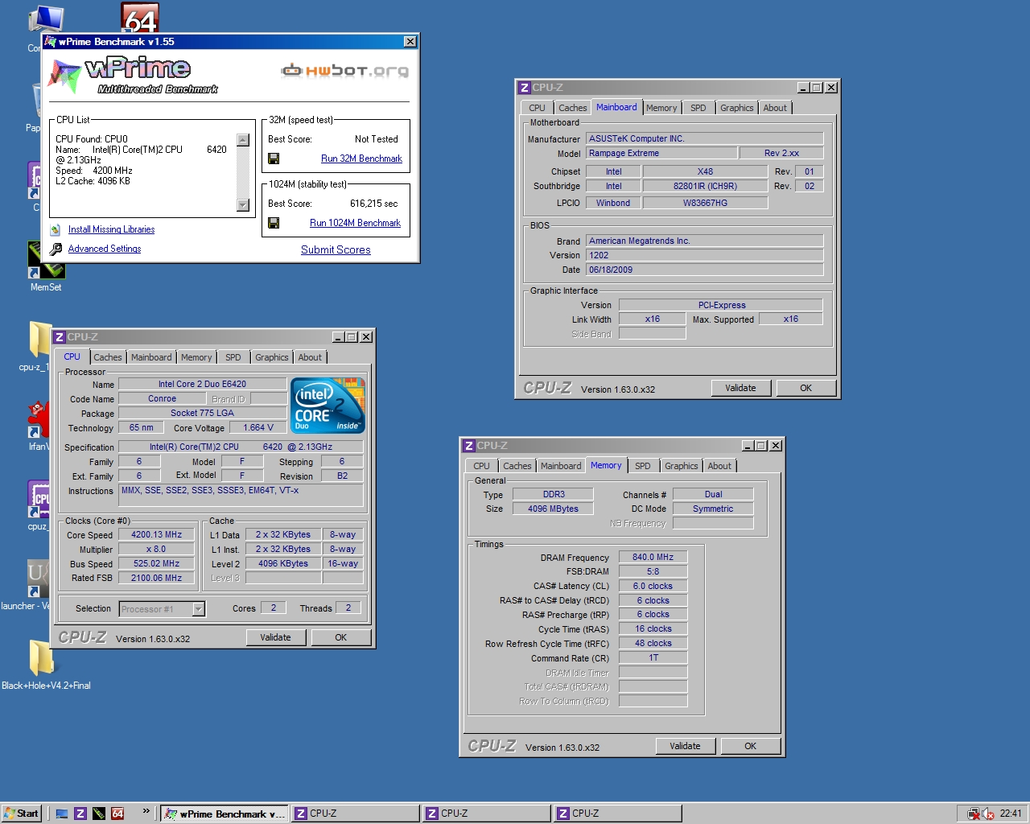Screen dimensions: 1030x824
Task: Activate wPrime Benchmark taskbar button
Action: [224, 814]
